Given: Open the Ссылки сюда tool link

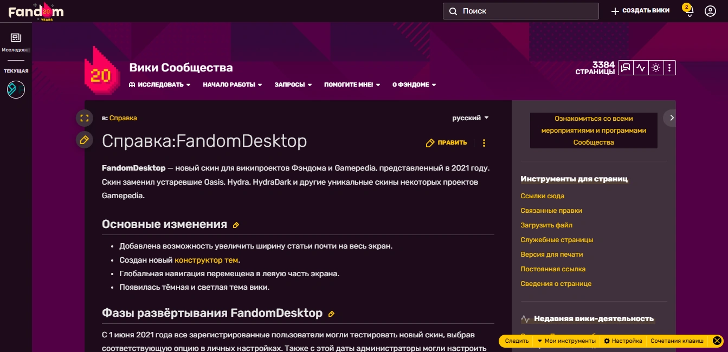Looking at the screenshot, I should (543, 196).
